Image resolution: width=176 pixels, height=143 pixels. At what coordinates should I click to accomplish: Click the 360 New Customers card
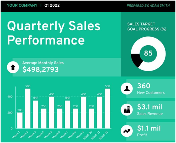(x=151, y=89)
